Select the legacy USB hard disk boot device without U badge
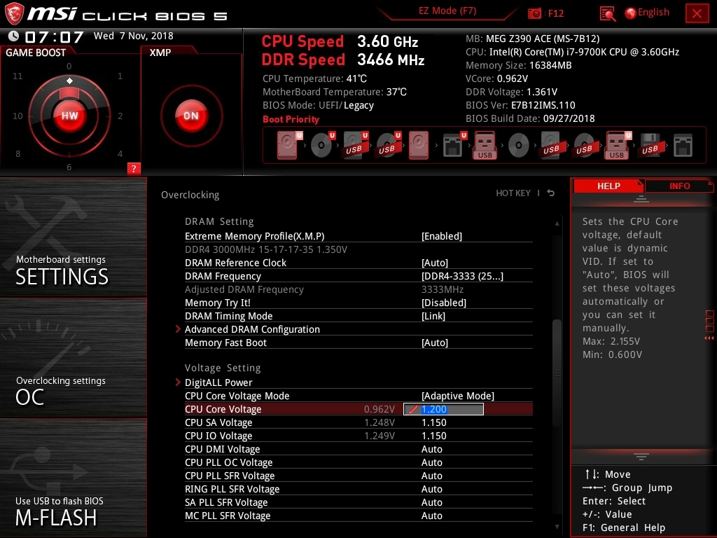This screenshot has width=717, height=538. 551,146
